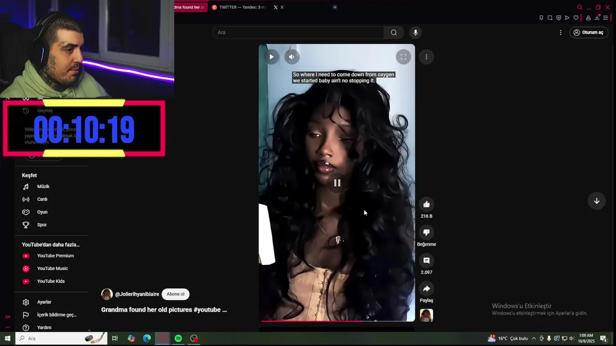616x346 pixels.
Task: Open the sound thumbnail below Paylaş
Action: click(x=426, y=315)
